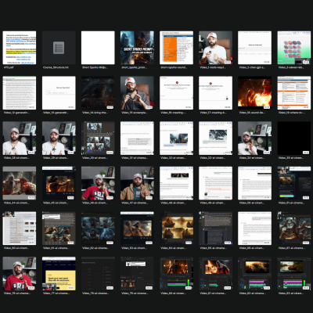Screen dimensions: 313x313
Task: Open the Video_17-creating... thumbnail
Action: (215, 93)
